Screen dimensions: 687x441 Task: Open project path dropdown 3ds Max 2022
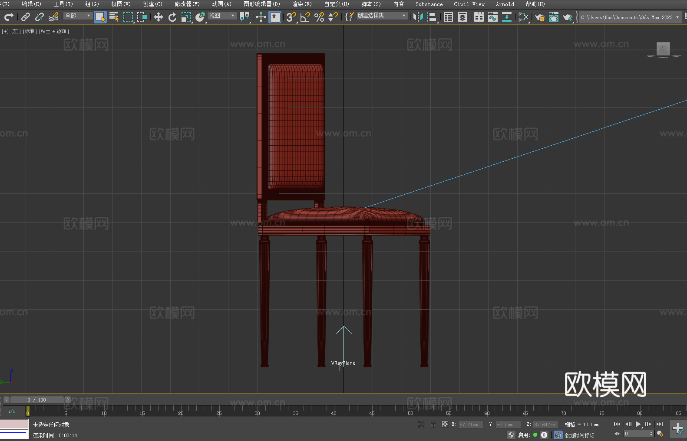point(630,17)
